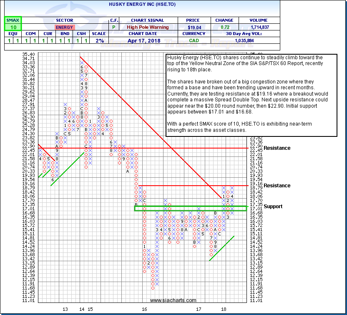This screenshot has width=347, height=315.
Task: Open the www.siacharts.com link
Action: pos(173,300)
